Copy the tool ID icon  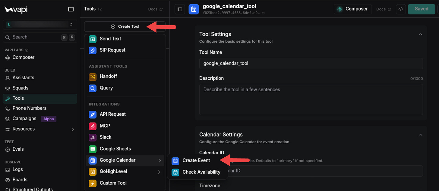coord(263,13)
